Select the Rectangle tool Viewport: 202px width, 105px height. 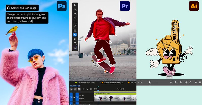(x=75, y=31)
